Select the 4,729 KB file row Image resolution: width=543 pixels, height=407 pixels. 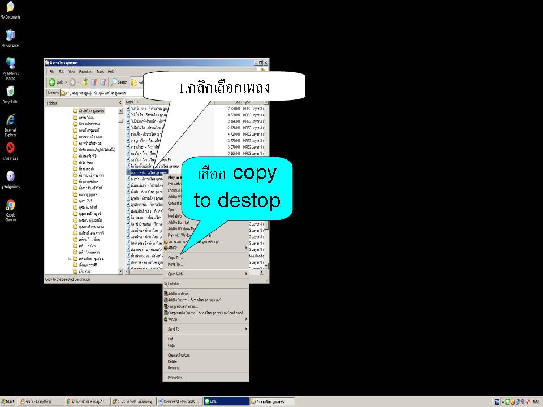196,135
